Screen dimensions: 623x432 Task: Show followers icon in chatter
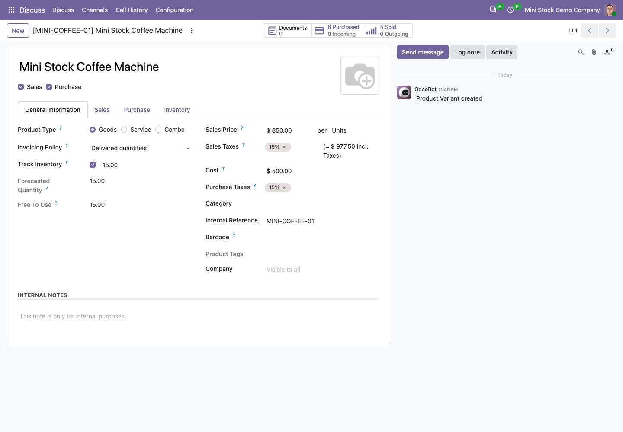(609, 52)
